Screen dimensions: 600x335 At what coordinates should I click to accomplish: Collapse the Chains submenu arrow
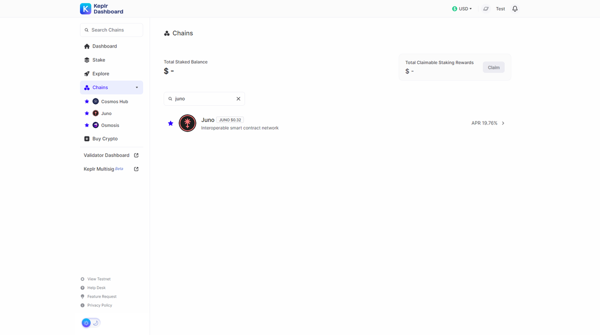137,87
